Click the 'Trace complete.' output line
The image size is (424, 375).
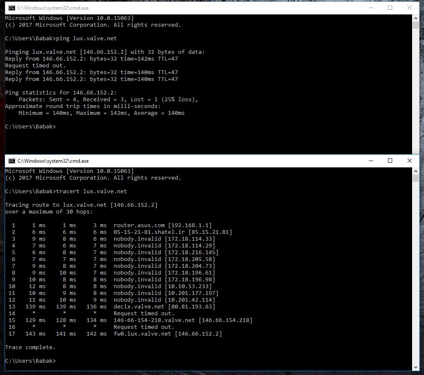click(x=30, y=347)
